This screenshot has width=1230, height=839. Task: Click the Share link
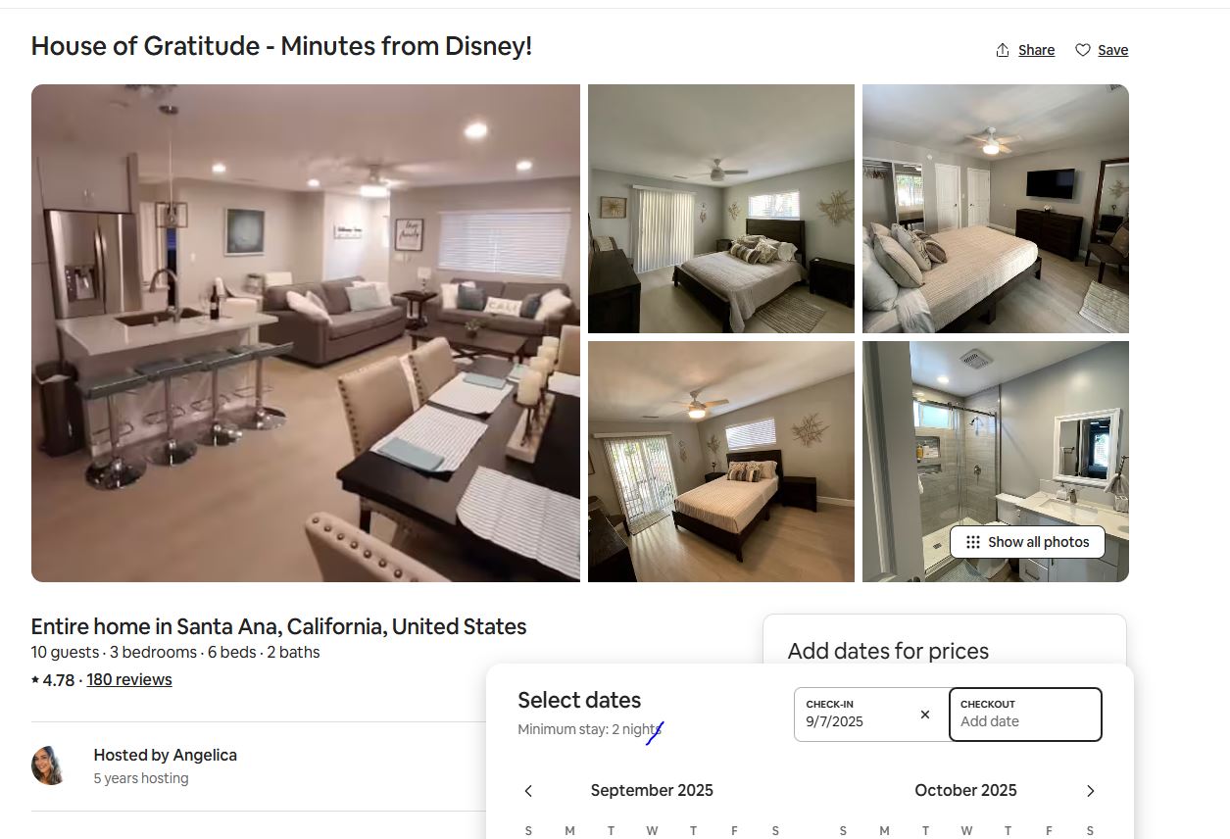coord(1036,50)
